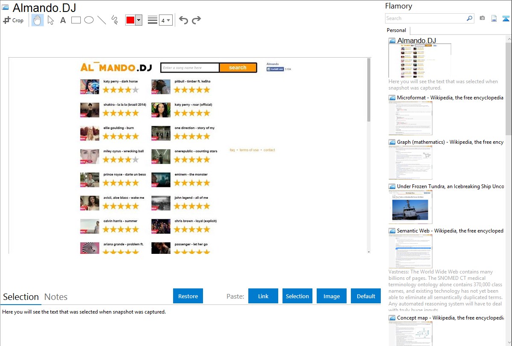Open Under Frozen Tundra snapshot thumbnail
Screen dimensions: 512x346
pos(410,207)
